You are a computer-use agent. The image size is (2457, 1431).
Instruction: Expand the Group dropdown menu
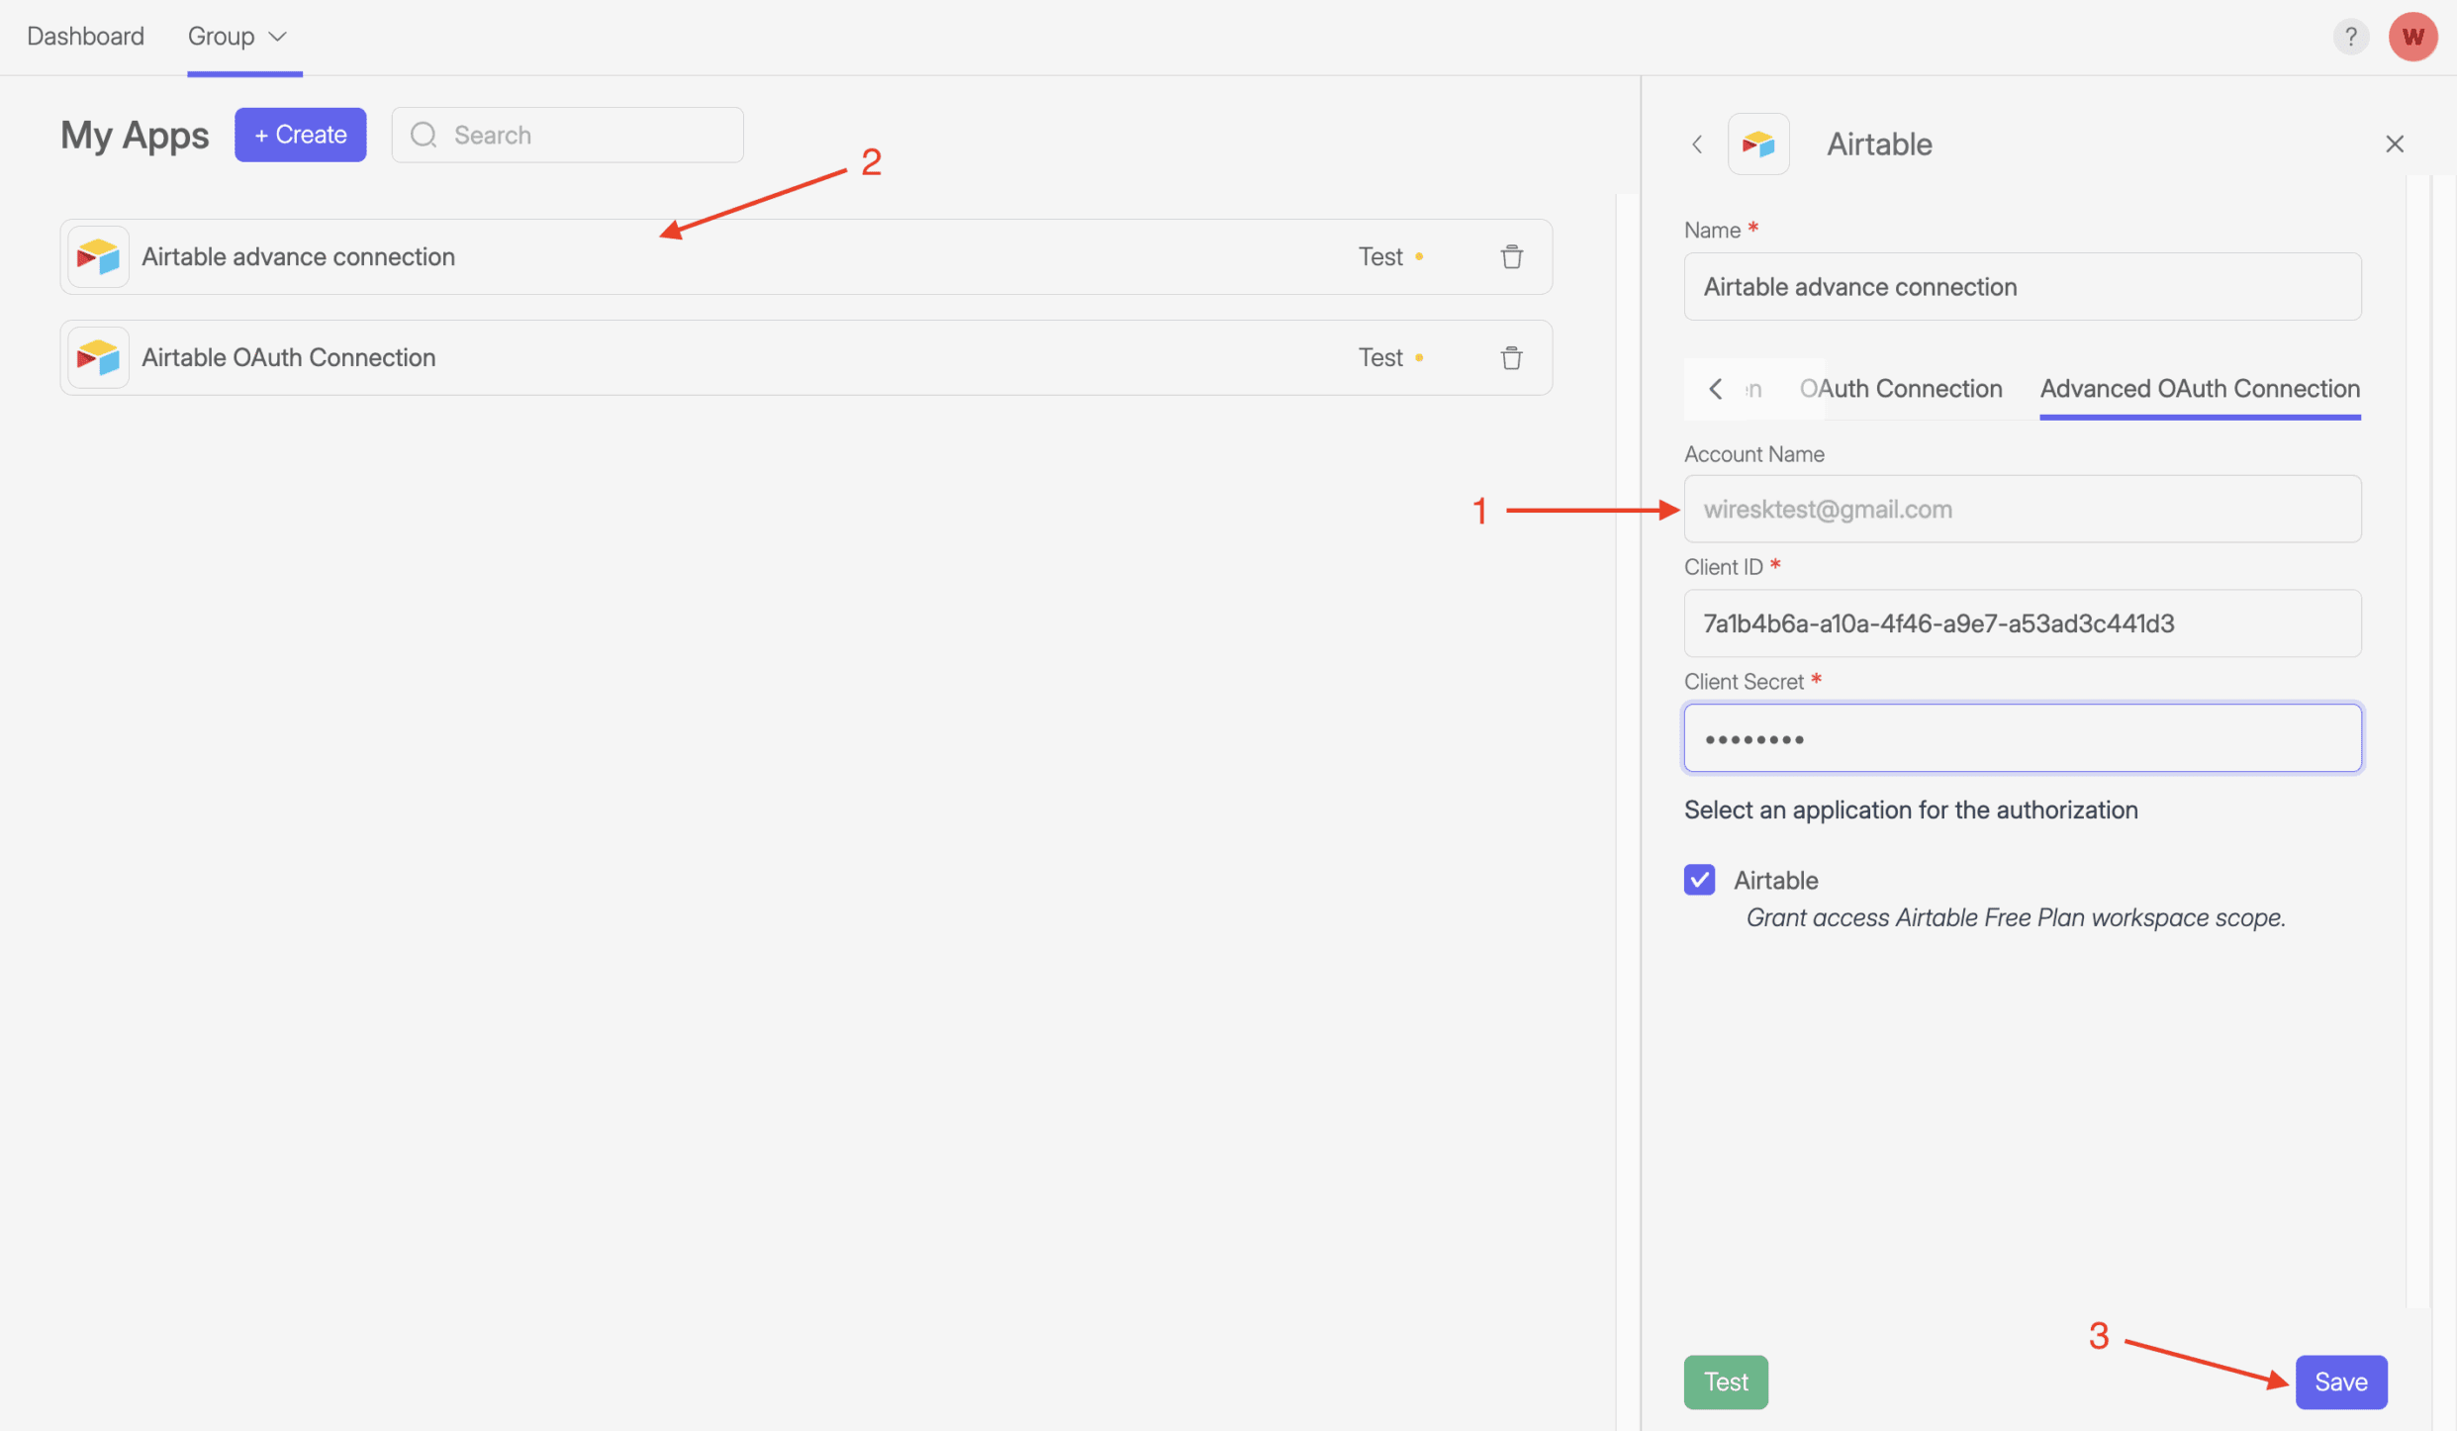236,37
